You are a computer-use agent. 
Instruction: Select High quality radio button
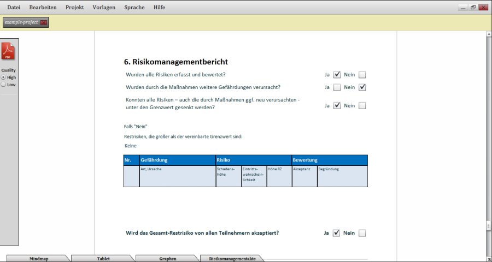pyautogui.click(x=3, y=77)
